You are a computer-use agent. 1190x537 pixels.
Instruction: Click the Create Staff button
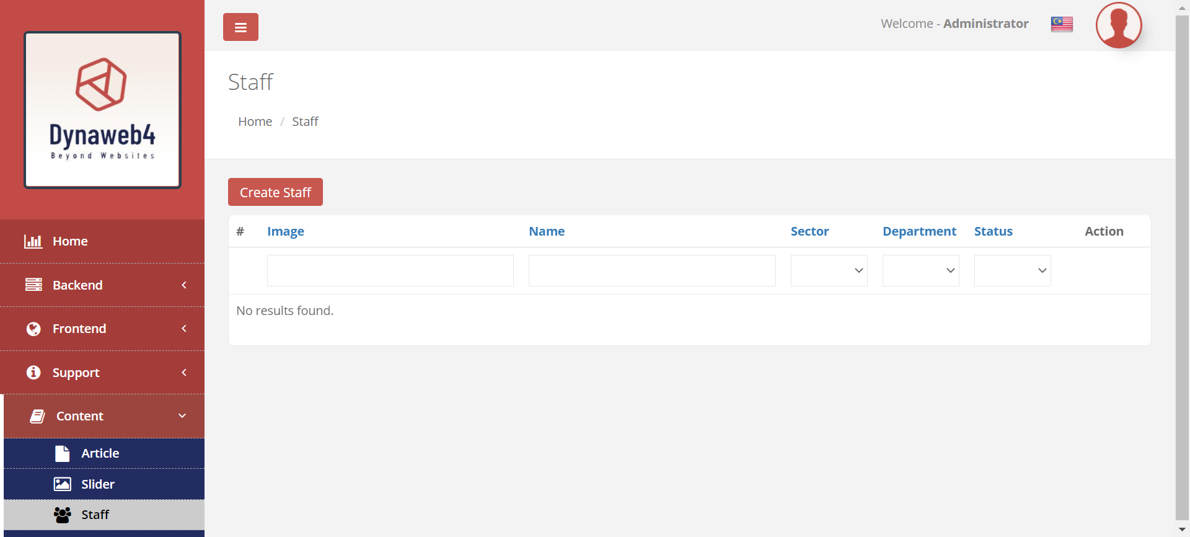point(275,192)
